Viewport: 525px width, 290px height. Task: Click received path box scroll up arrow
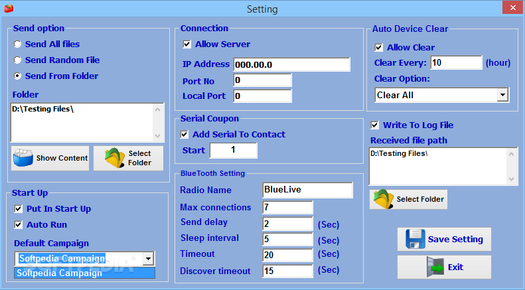[x=511, y=154]
